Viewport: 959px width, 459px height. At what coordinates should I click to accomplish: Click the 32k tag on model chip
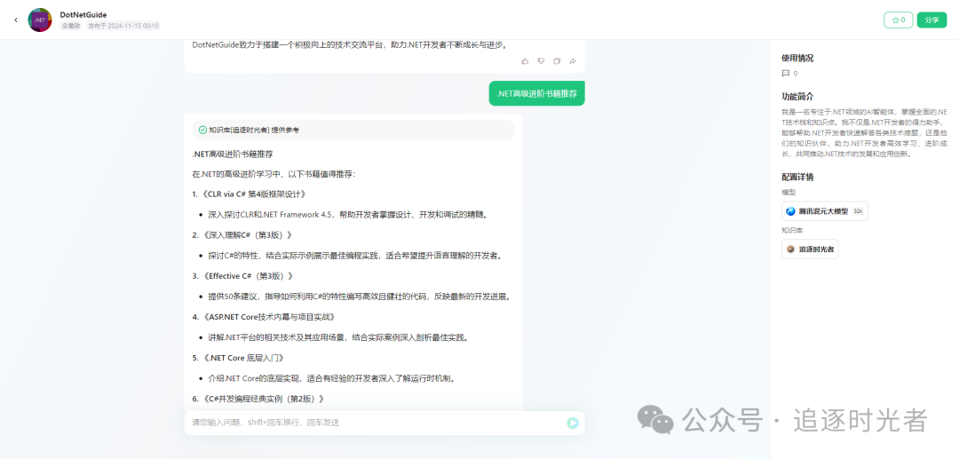pos(858,211)
